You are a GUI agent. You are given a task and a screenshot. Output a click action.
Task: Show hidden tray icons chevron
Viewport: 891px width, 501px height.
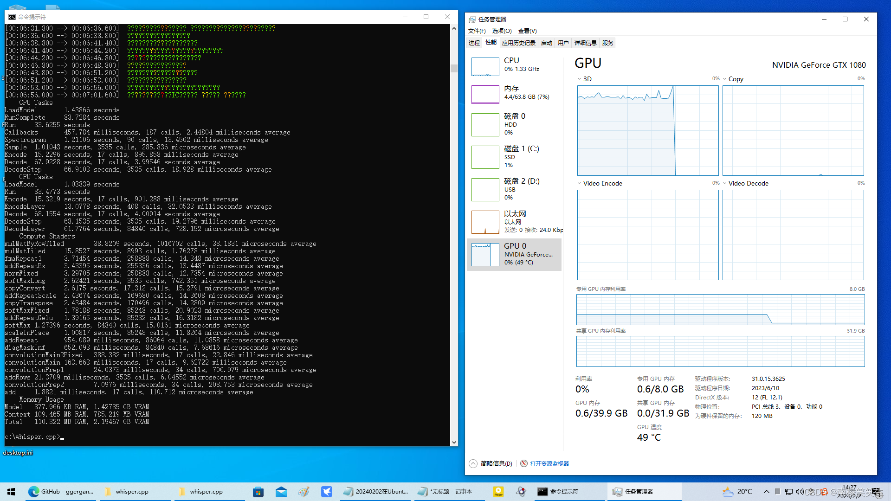pyautogui.click(x=767, y=492)
